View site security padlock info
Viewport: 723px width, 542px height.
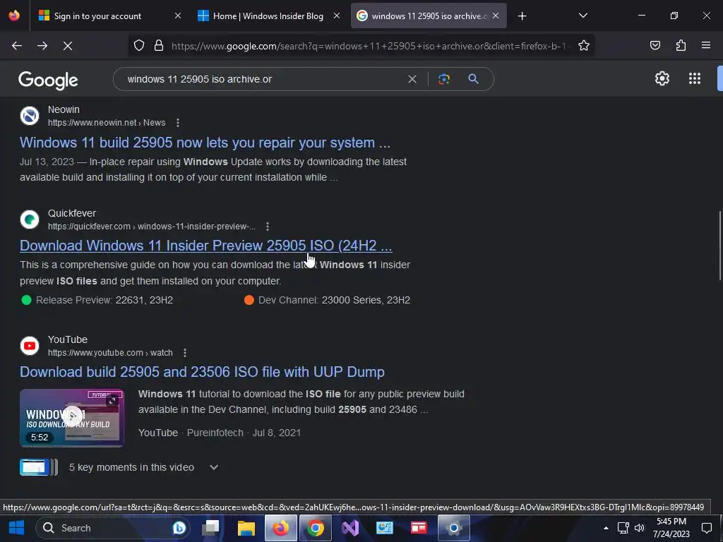[159, 46]
